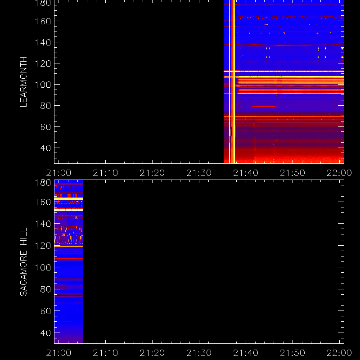The width and height of the screenshot is (360, 360).
Task: Click the LEARMONTH axis title
Action: point(24,82)
